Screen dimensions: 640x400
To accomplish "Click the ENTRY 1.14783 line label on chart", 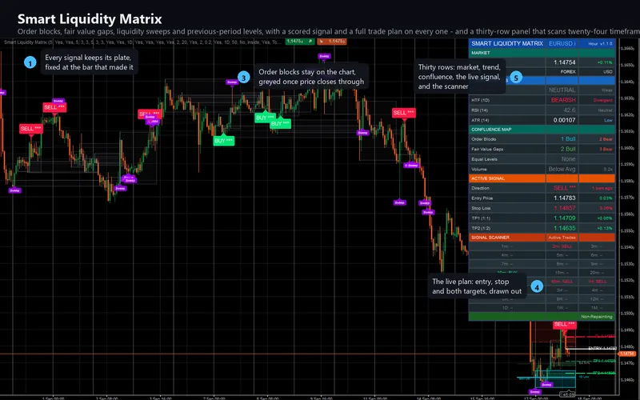I will point(602,348).
